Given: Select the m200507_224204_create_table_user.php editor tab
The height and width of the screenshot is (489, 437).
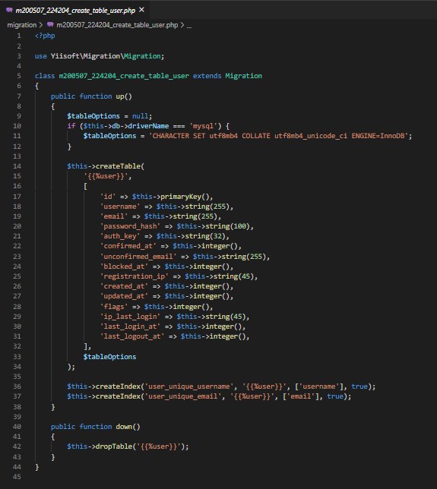Looking at the screenshot, I should [75, 10].
